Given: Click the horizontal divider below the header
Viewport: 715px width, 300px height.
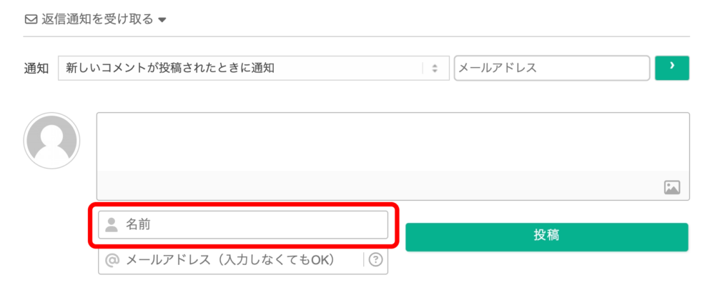Looking at the screenshot, I should [x=357, y=36].
